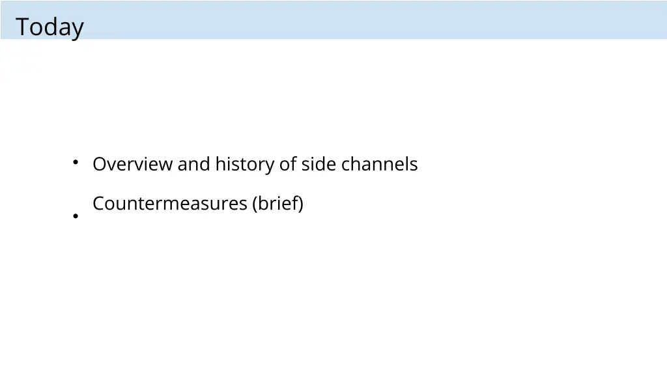Image resolution: width=667 pixels, height=375 pixels.
Task: Click the word "and" in first bullet
Action: 194,164
